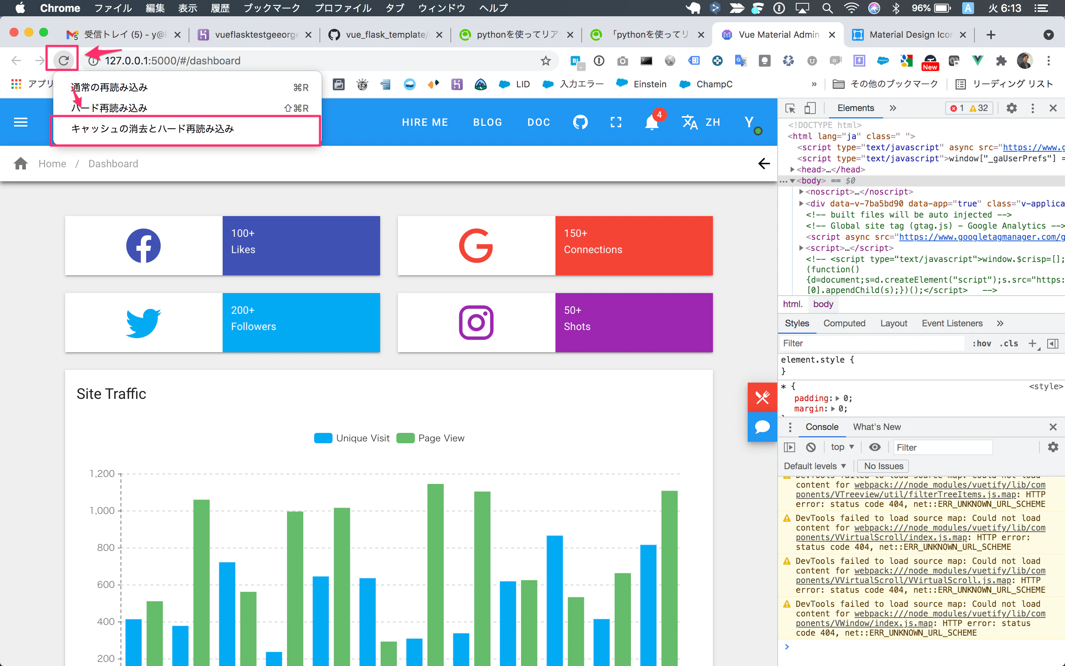Switch to What's New drawer tab
The height and width of the screenshot is (666, 1065).
[877, 427]
